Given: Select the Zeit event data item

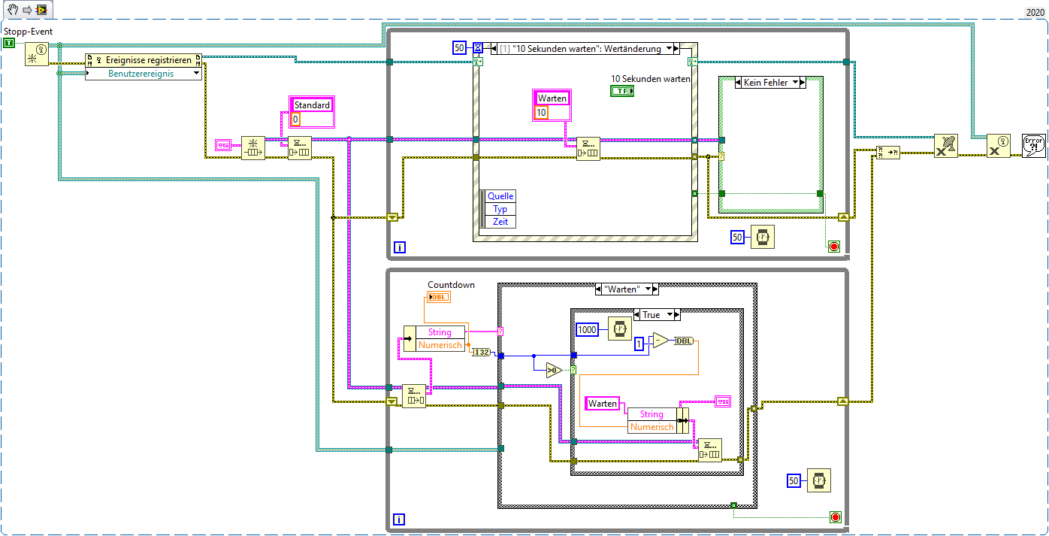Looking at the screenshot, I should (x=500, y=222).
